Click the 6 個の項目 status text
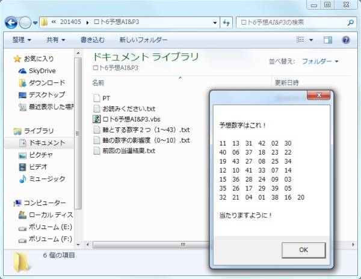361x279 pixels. [59, 255]
